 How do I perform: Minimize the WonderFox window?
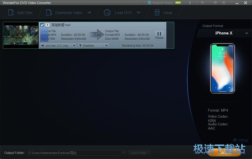pos(237,3)
